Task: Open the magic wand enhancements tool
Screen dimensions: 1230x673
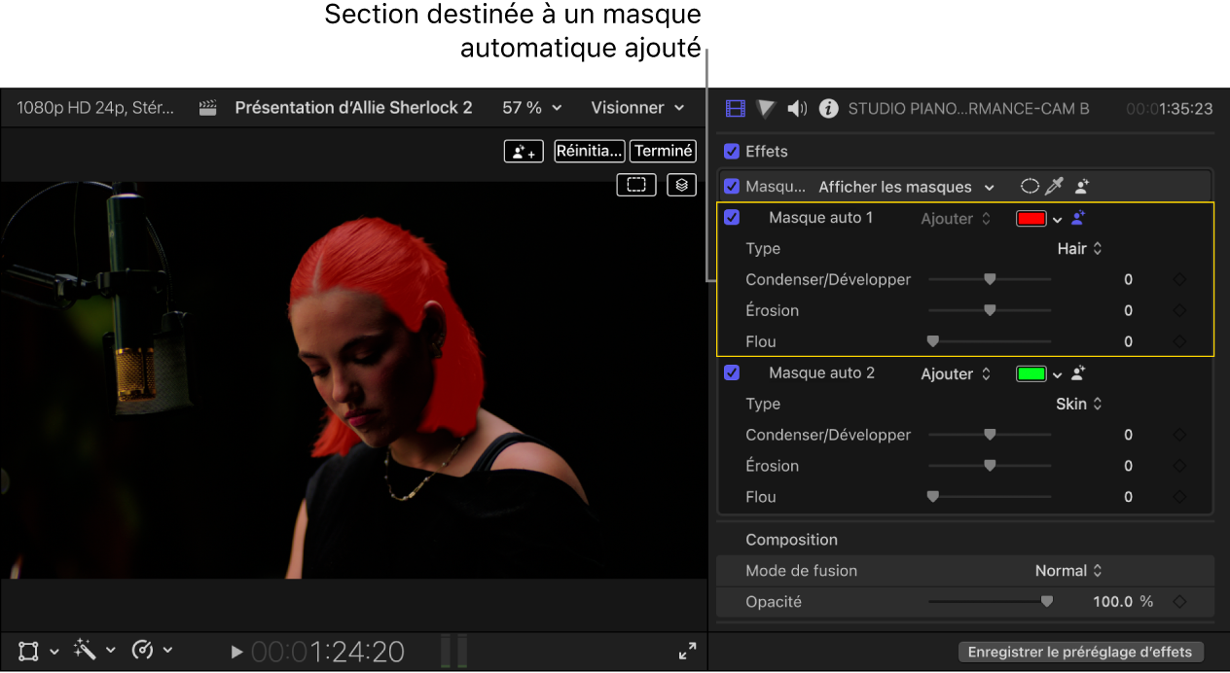Action: (x=85, y=651)
